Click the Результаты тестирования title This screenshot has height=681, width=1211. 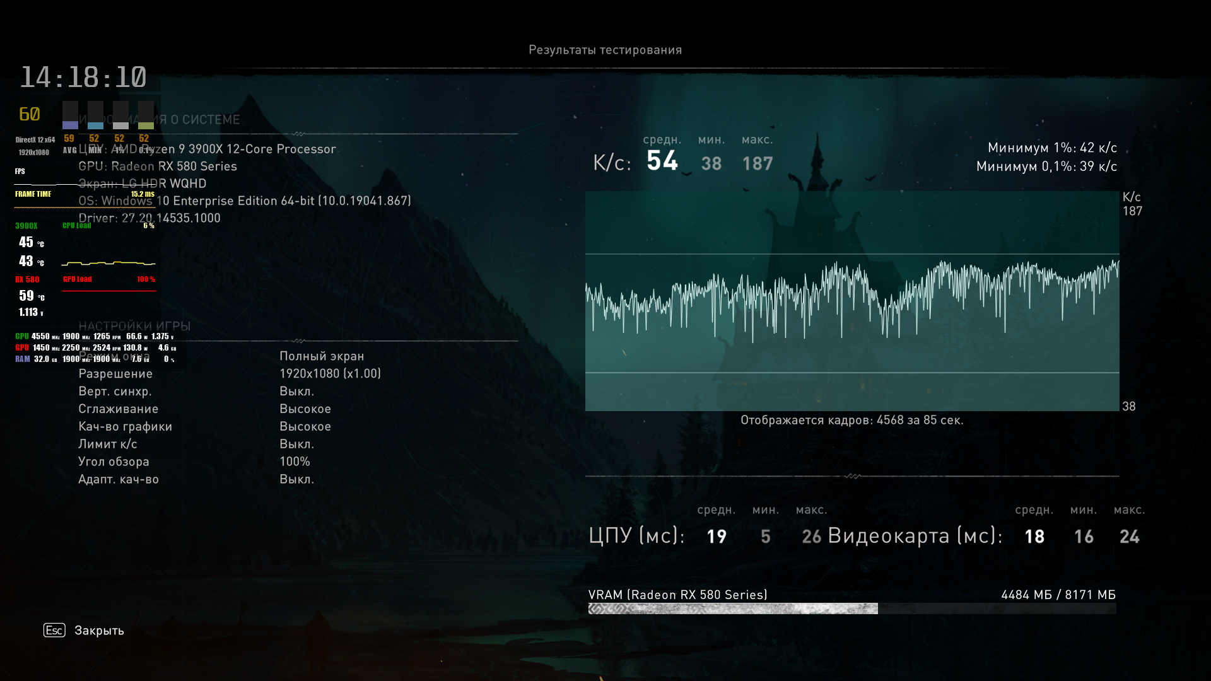(605, 50)
